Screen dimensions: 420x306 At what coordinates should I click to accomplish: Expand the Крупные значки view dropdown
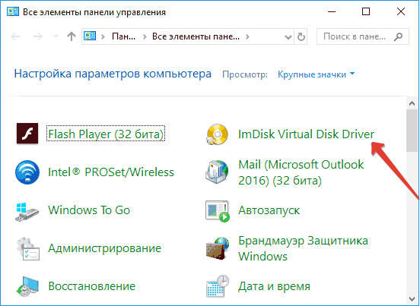point(316,74)
